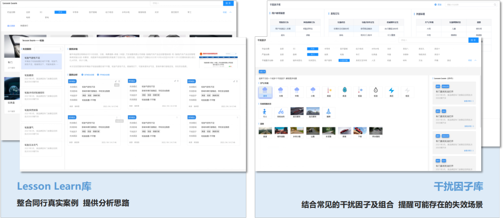Choose 用户使用 in 干扰因子分类 row
Image resolution: width=503 pixels, height=218 pixels.
click(x=327, y=60)
